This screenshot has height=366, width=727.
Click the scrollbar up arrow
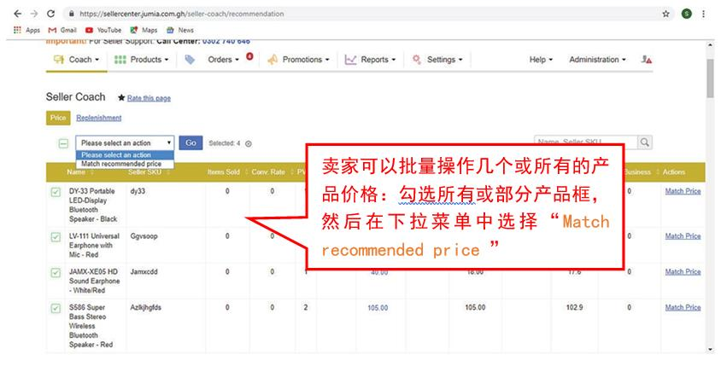coord(710,45)
